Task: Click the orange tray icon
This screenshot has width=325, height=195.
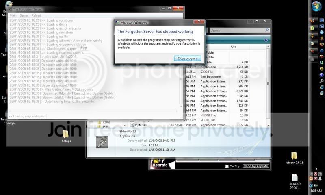Action: pyautogui.click(x=311, y=178)
